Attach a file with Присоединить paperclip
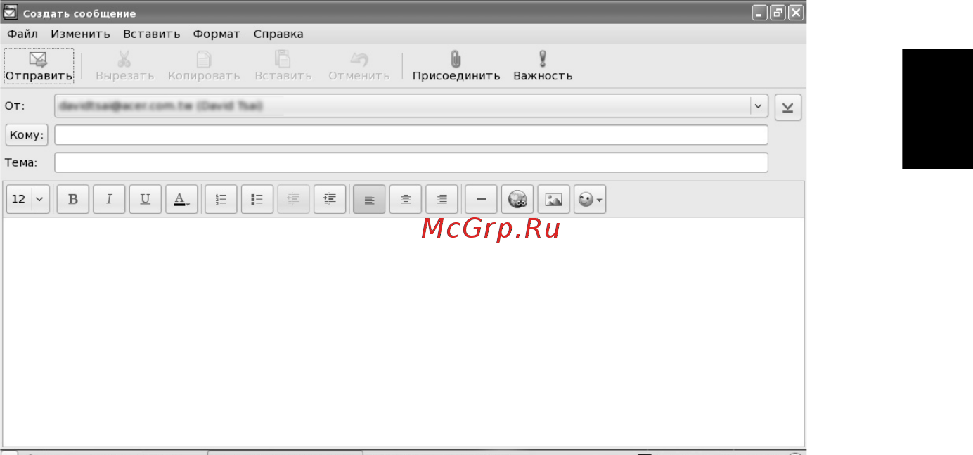 pyautogui.click(x=456, y=66)
